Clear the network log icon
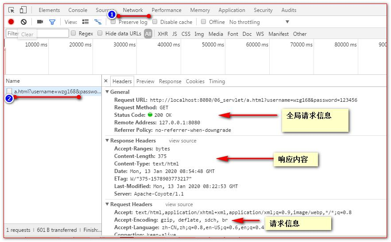The width and height of the screenshot is (391, 242). tap(23, 22)
